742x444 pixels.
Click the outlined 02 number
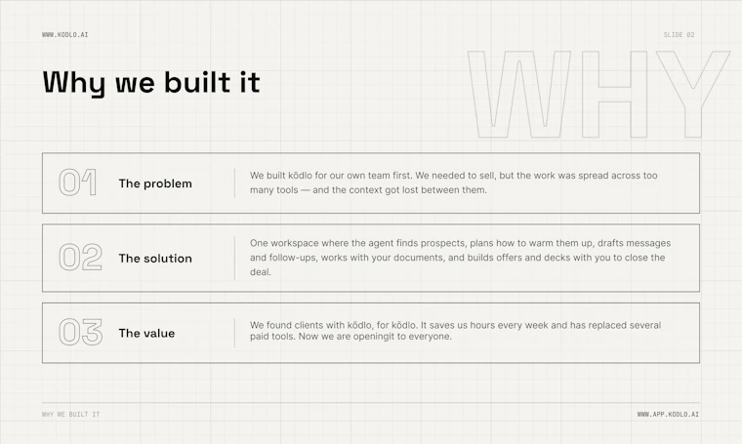(80, 258)
